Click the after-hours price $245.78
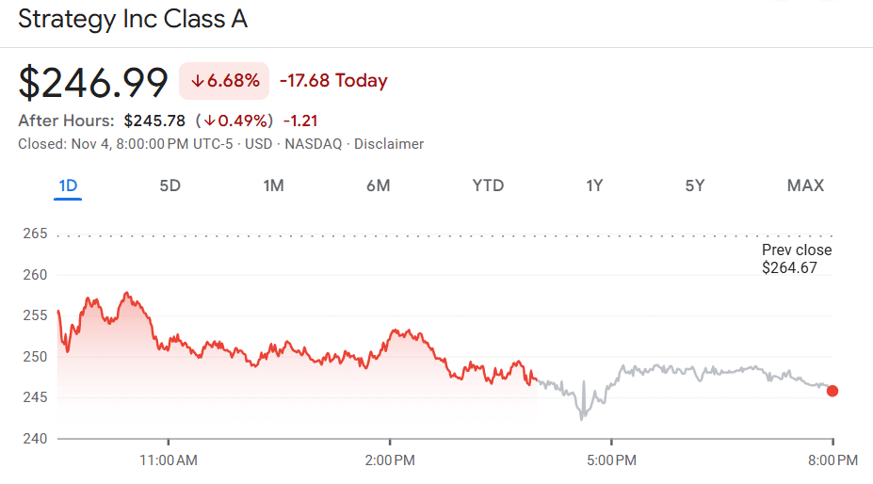873x484 pixels. pos(155,121)
